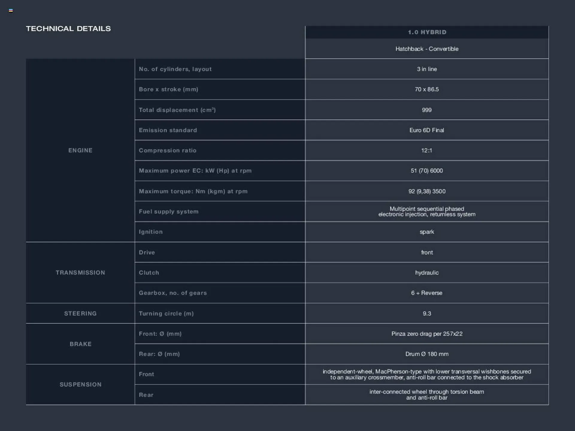Select the ENGINE category cell

[80, 150]
